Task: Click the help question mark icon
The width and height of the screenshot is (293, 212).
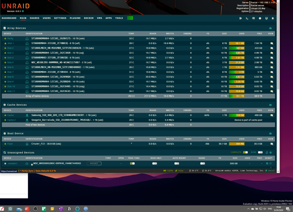Action: pos(260,18)
